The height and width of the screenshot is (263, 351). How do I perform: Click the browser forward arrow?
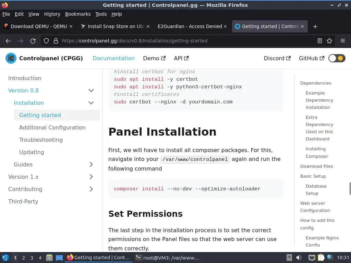tap(21, 41)
